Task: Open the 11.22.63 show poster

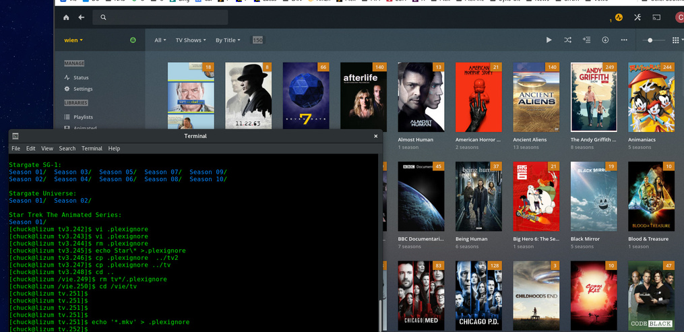Action: point(248,96)
